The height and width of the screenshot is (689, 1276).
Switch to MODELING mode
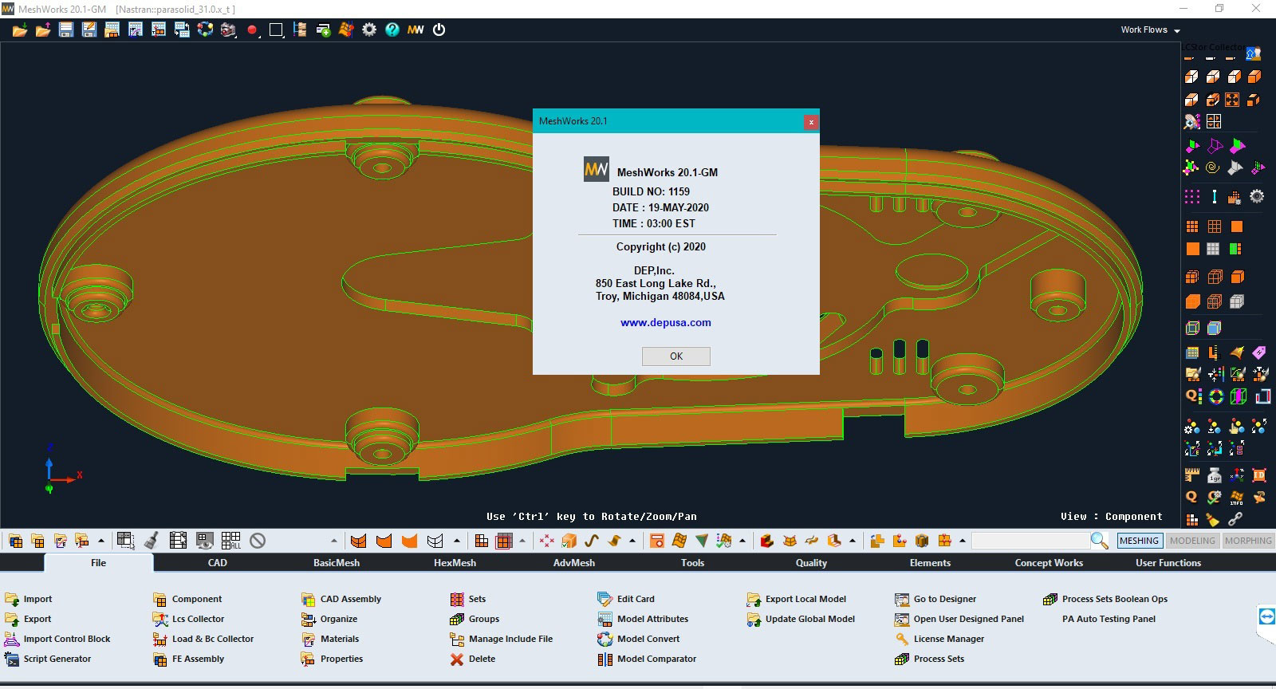coord(1192,541)
